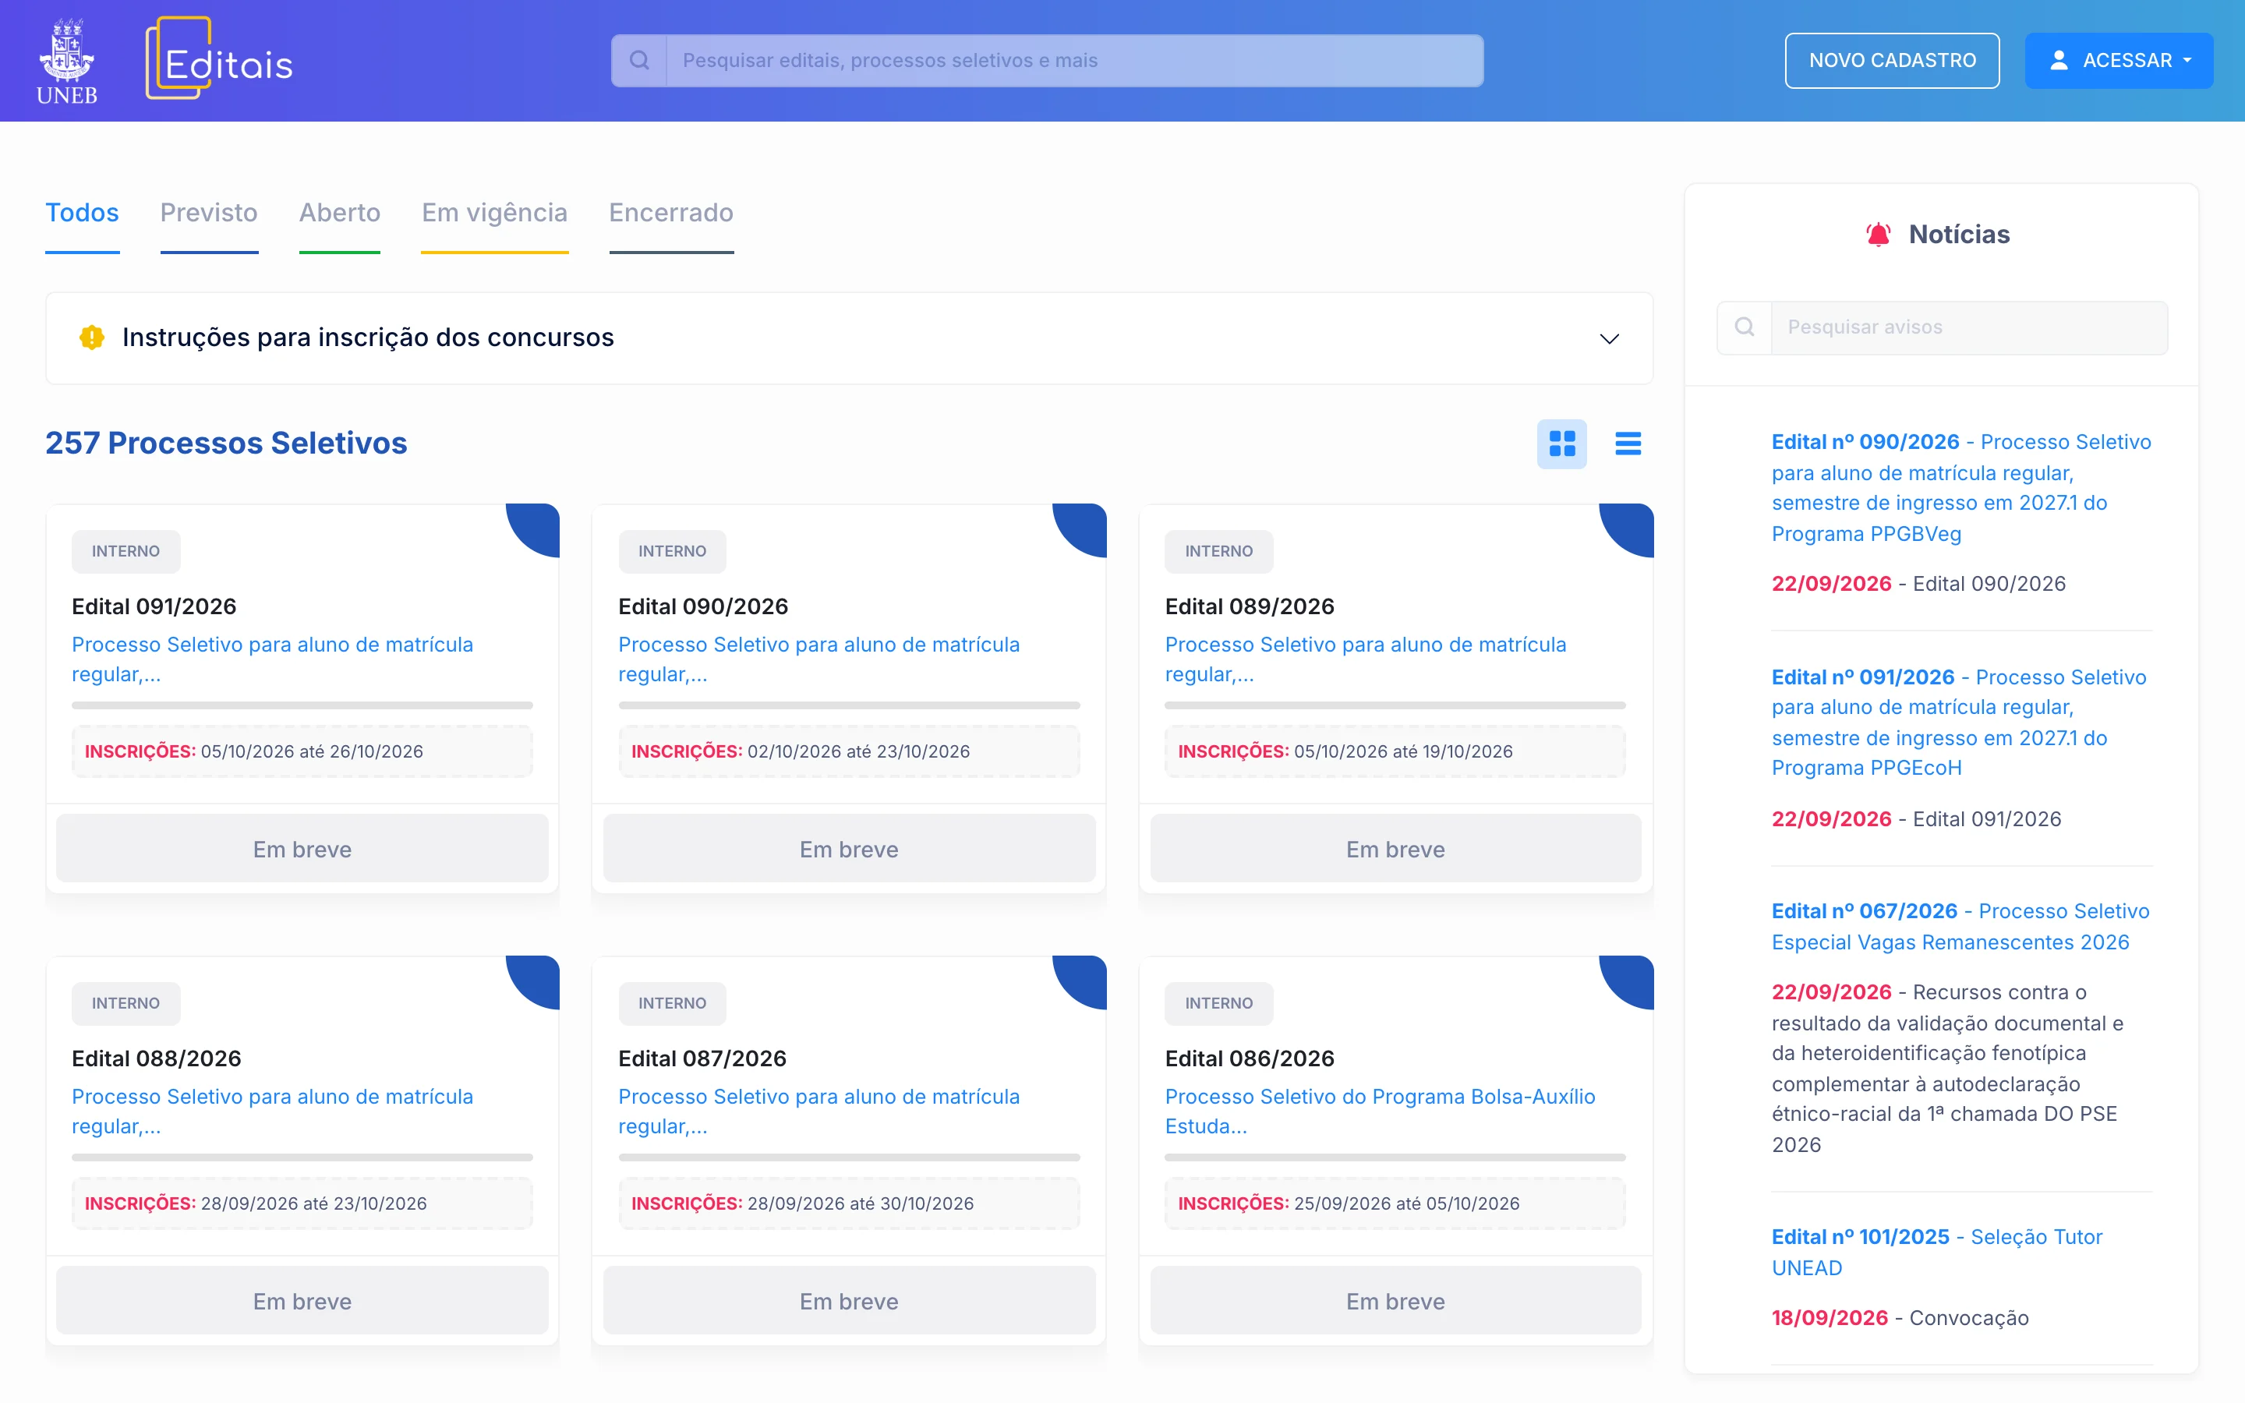The image size is (2245, 1403).
Task: Open the Editais home logo
Action: coord(219,59)
